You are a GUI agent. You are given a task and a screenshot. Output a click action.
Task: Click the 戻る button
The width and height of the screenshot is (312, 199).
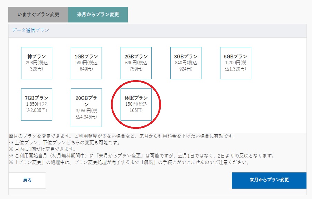27,180
